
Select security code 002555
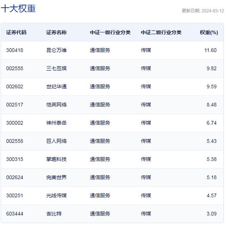point(15,69)
